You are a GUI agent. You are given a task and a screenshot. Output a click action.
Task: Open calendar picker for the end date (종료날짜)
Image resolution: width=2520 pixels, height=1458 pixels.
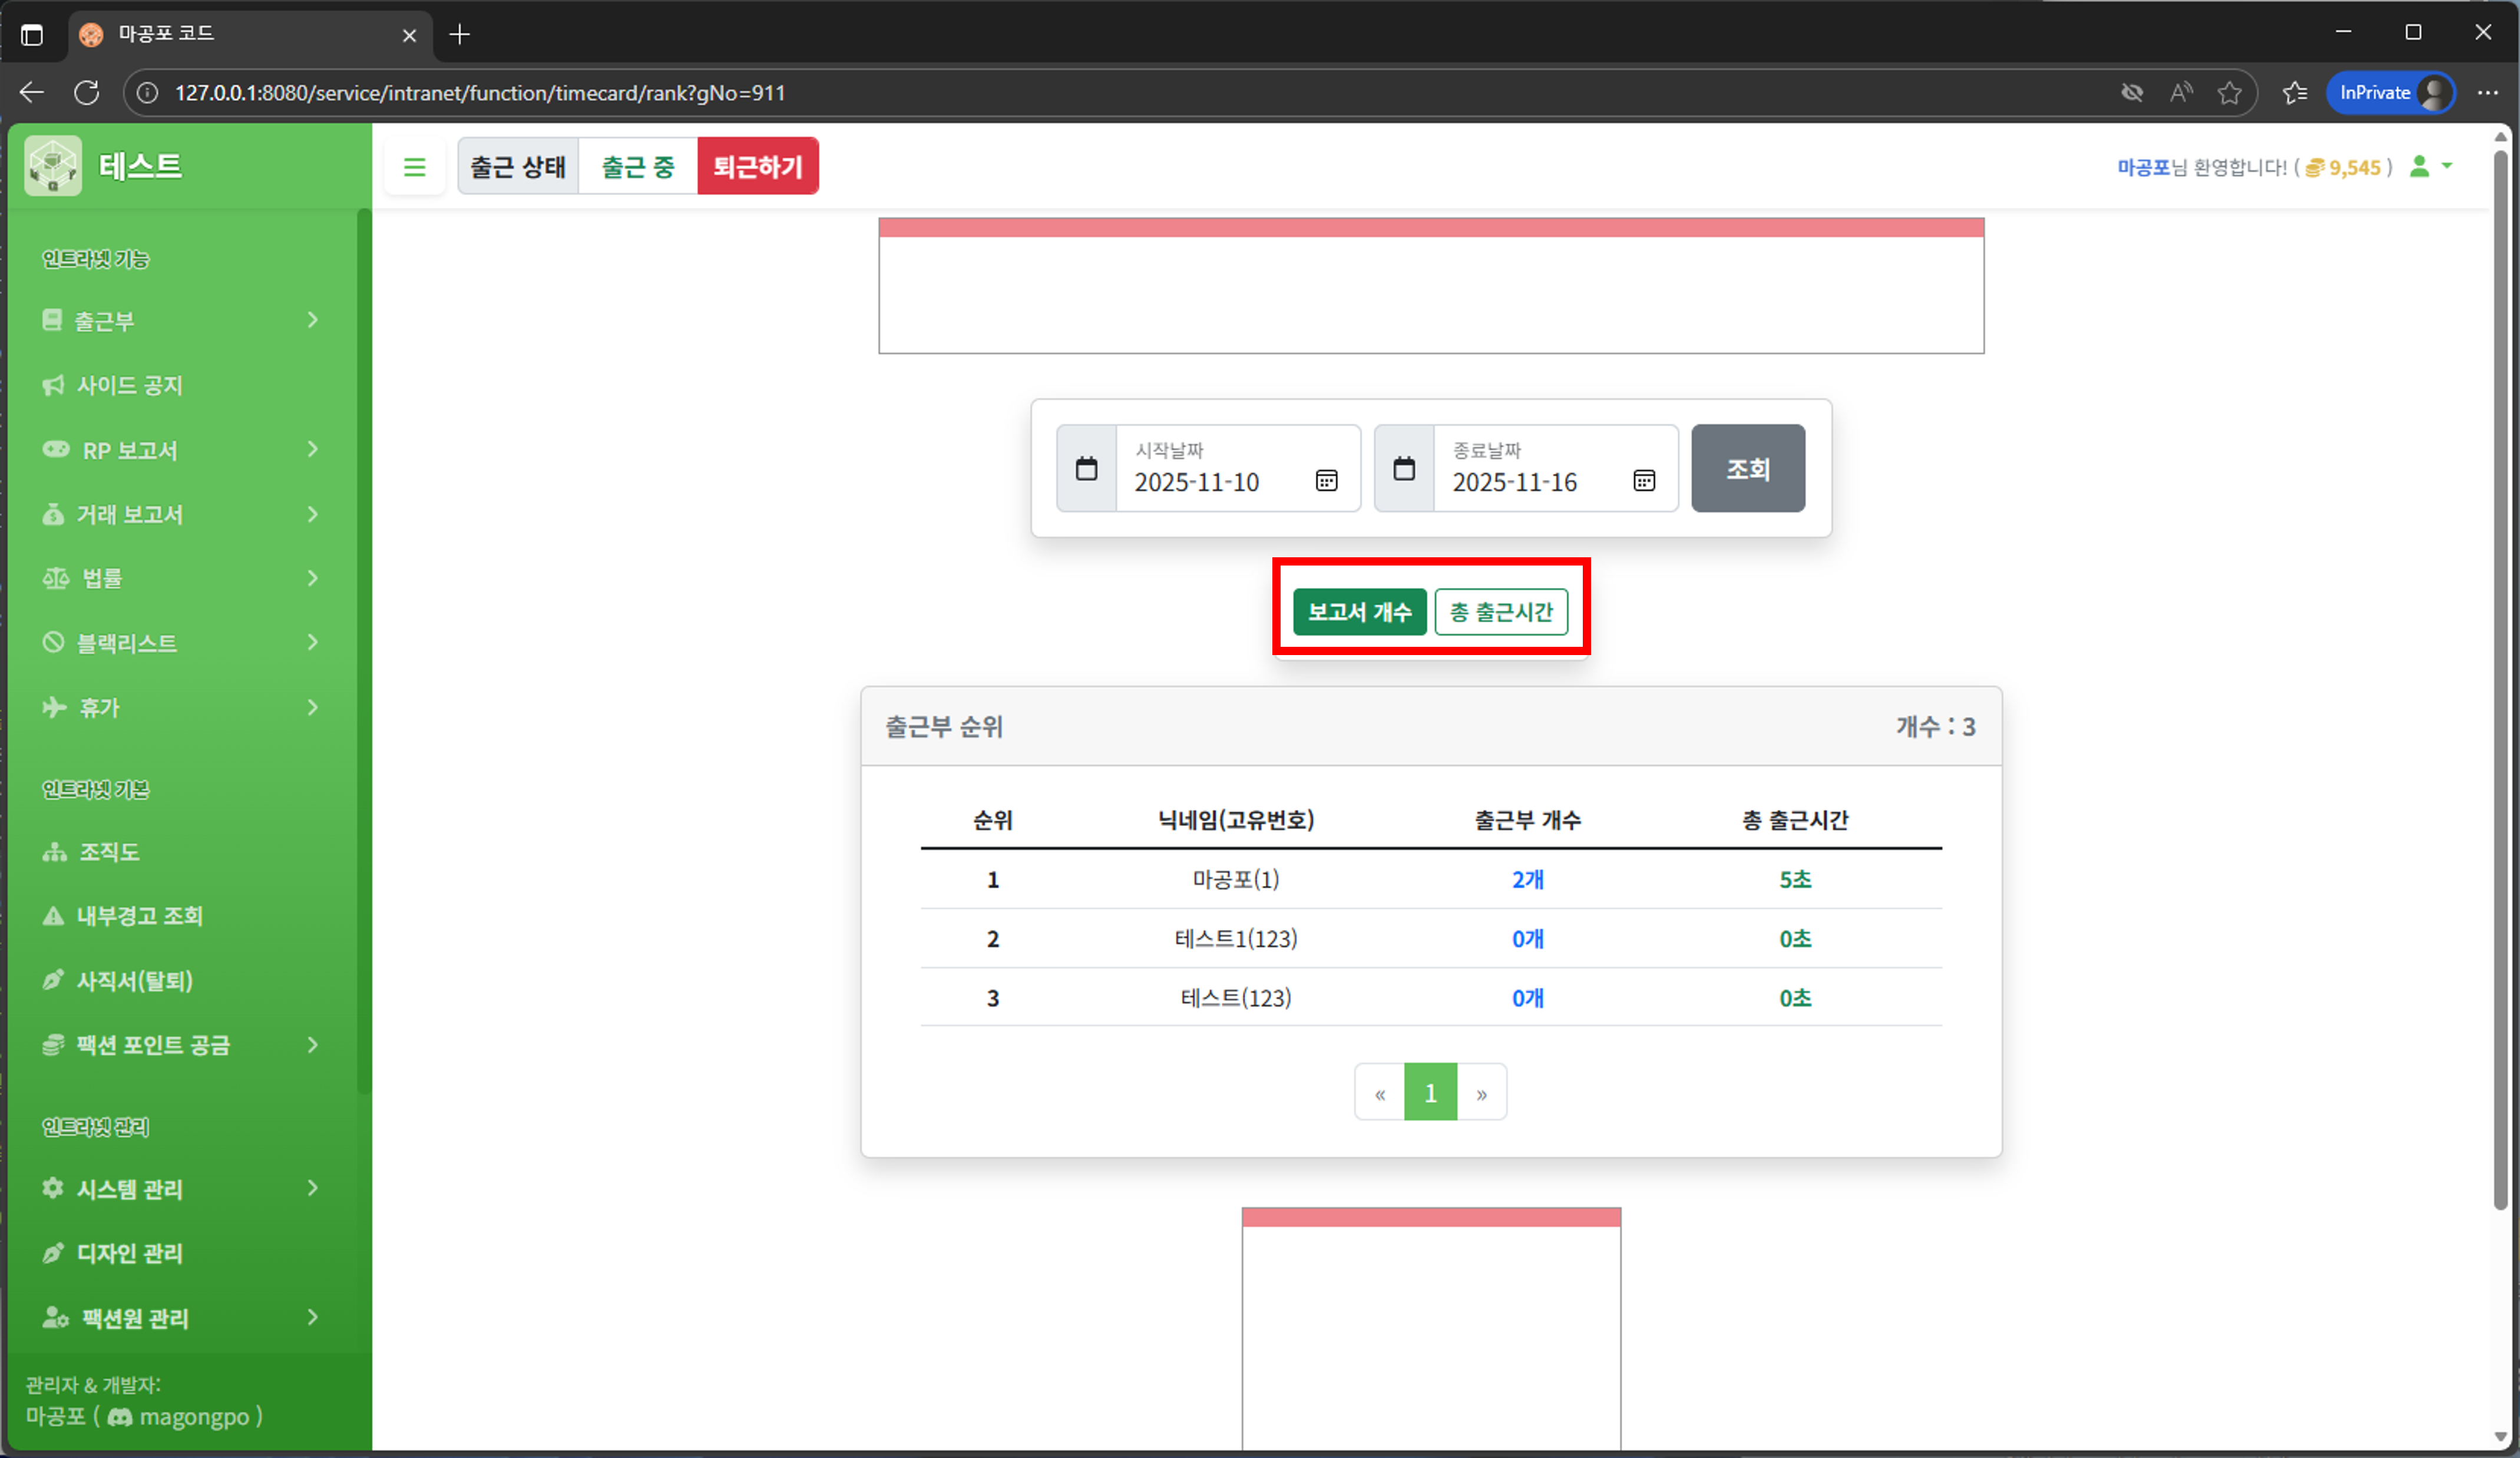tap(1643, 481)
